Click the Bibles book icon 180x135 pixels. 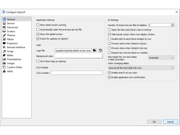pos(4,55)
